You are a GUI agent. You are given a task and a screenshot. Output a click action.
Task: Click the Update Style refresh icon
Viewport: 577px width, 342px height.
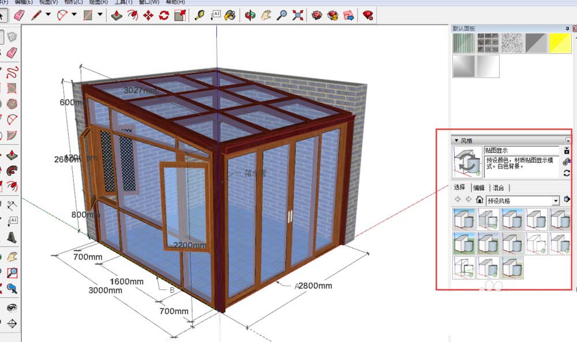point(567,173)
